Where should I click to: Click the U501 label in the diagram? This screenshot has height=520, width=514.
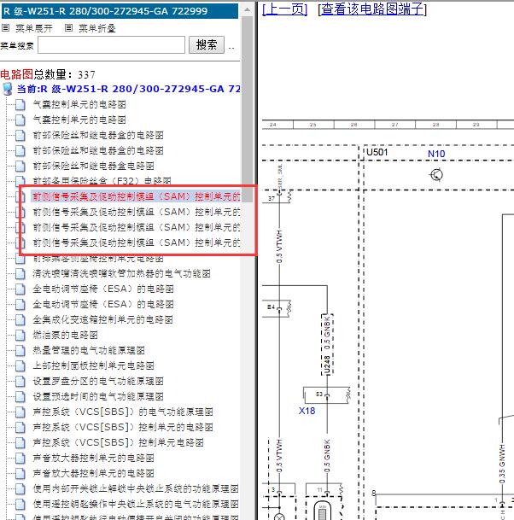pyautogui.click(x=377, y=152)
